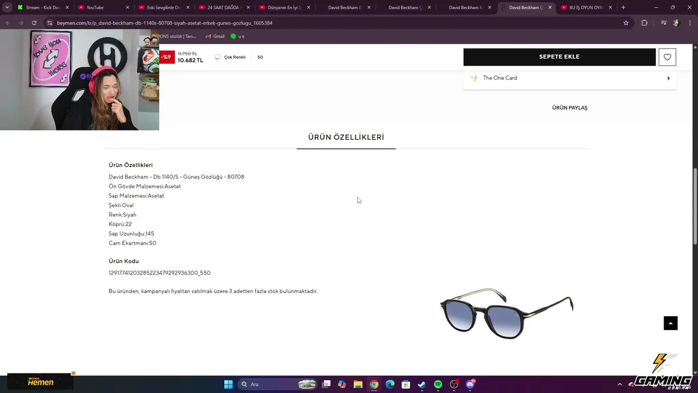The image size is (698, 393).
Task: Click the 10.682 TL price
Action: (x=190, y=61)
